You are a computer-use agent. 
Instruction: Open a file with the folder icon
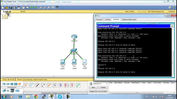7,8
